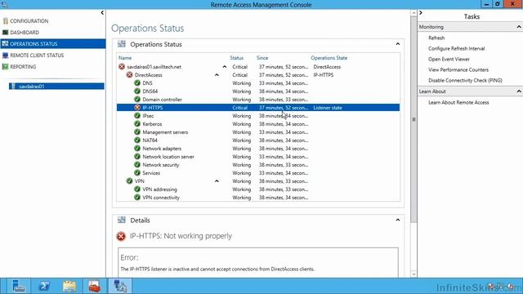Open Learn About Remote Access
This screenshot has height=294, width=523.
[x=458, y=103]
